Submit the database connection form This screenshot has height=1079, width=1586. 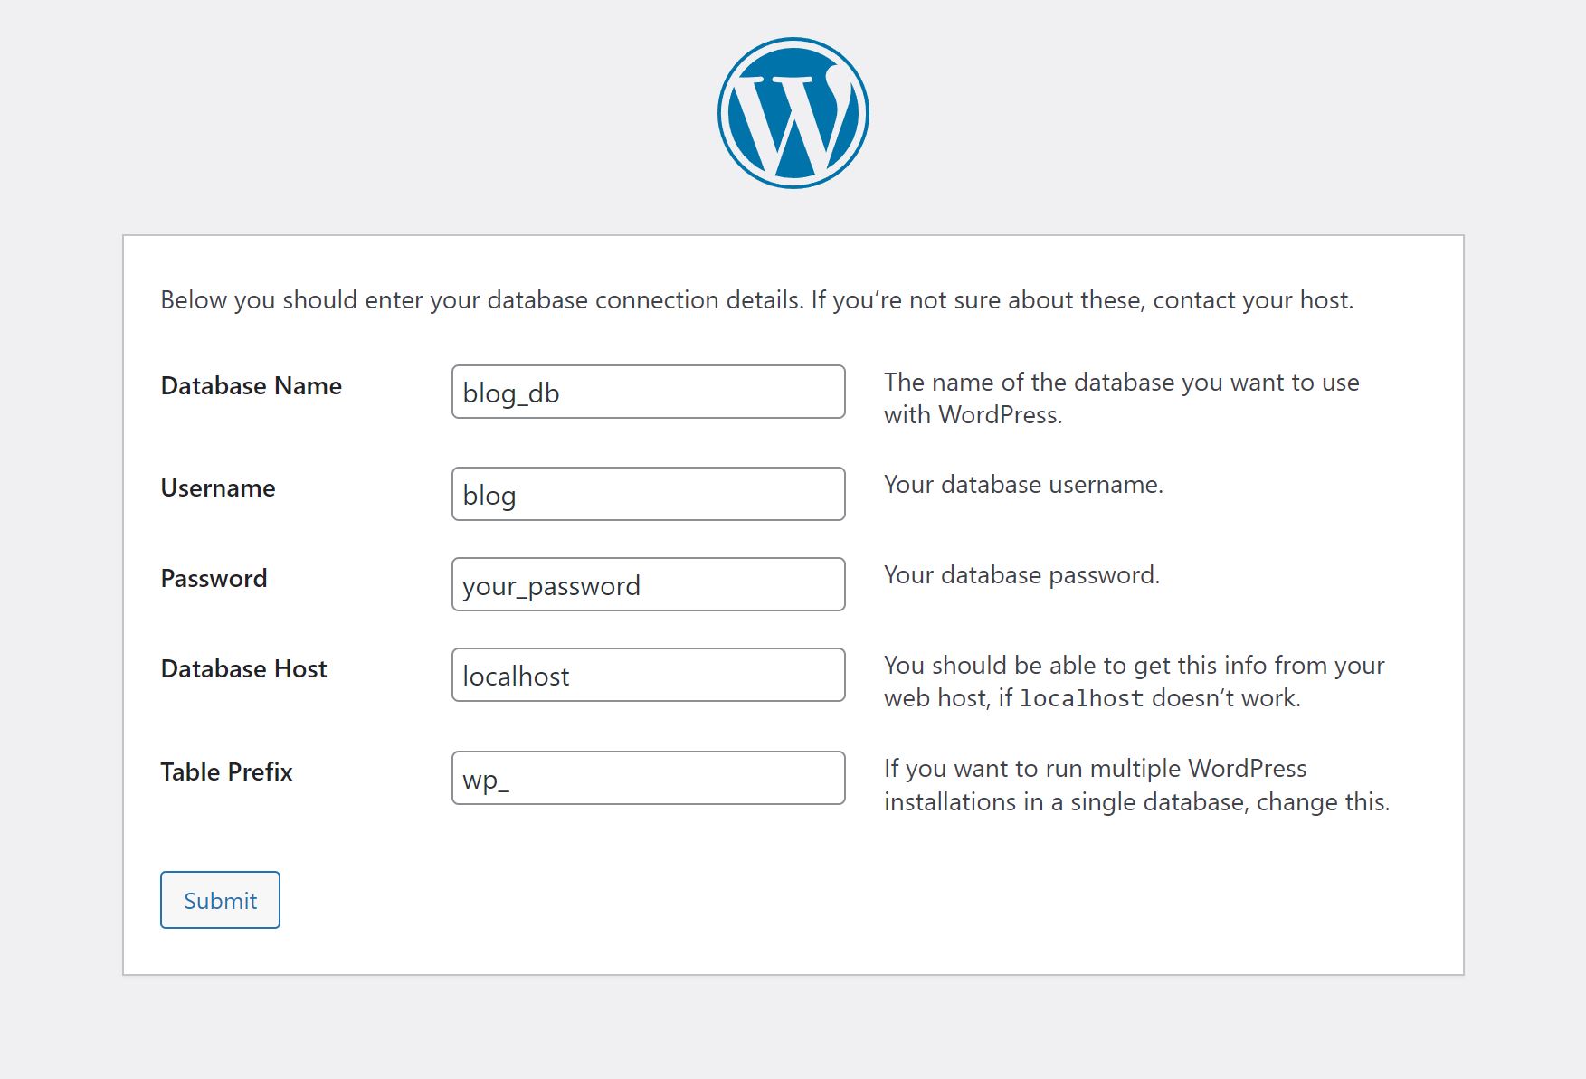pyautogui.click(x=220, y=900)
